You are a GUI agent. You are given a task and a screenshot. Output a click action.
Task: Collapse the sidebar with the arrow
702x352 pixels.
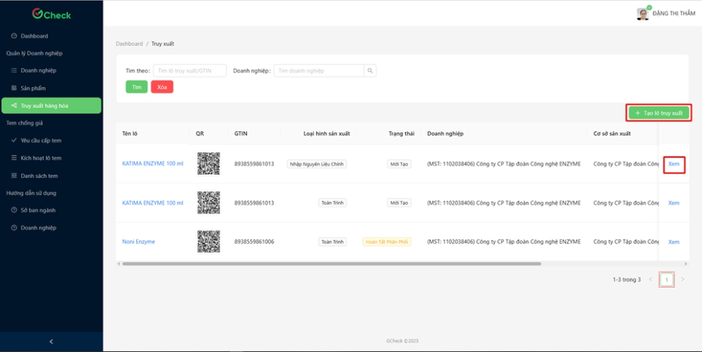point(51,341)
